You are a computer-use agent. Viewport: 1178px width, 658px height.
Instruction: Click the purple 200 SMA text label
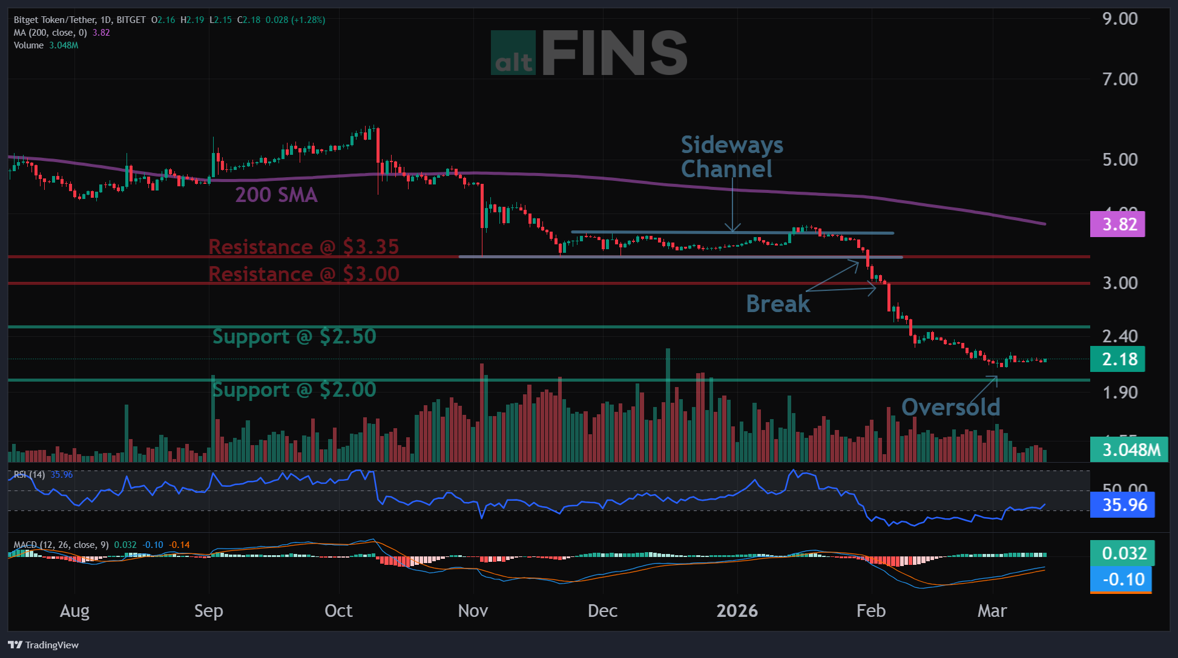(x=276, y=195)
